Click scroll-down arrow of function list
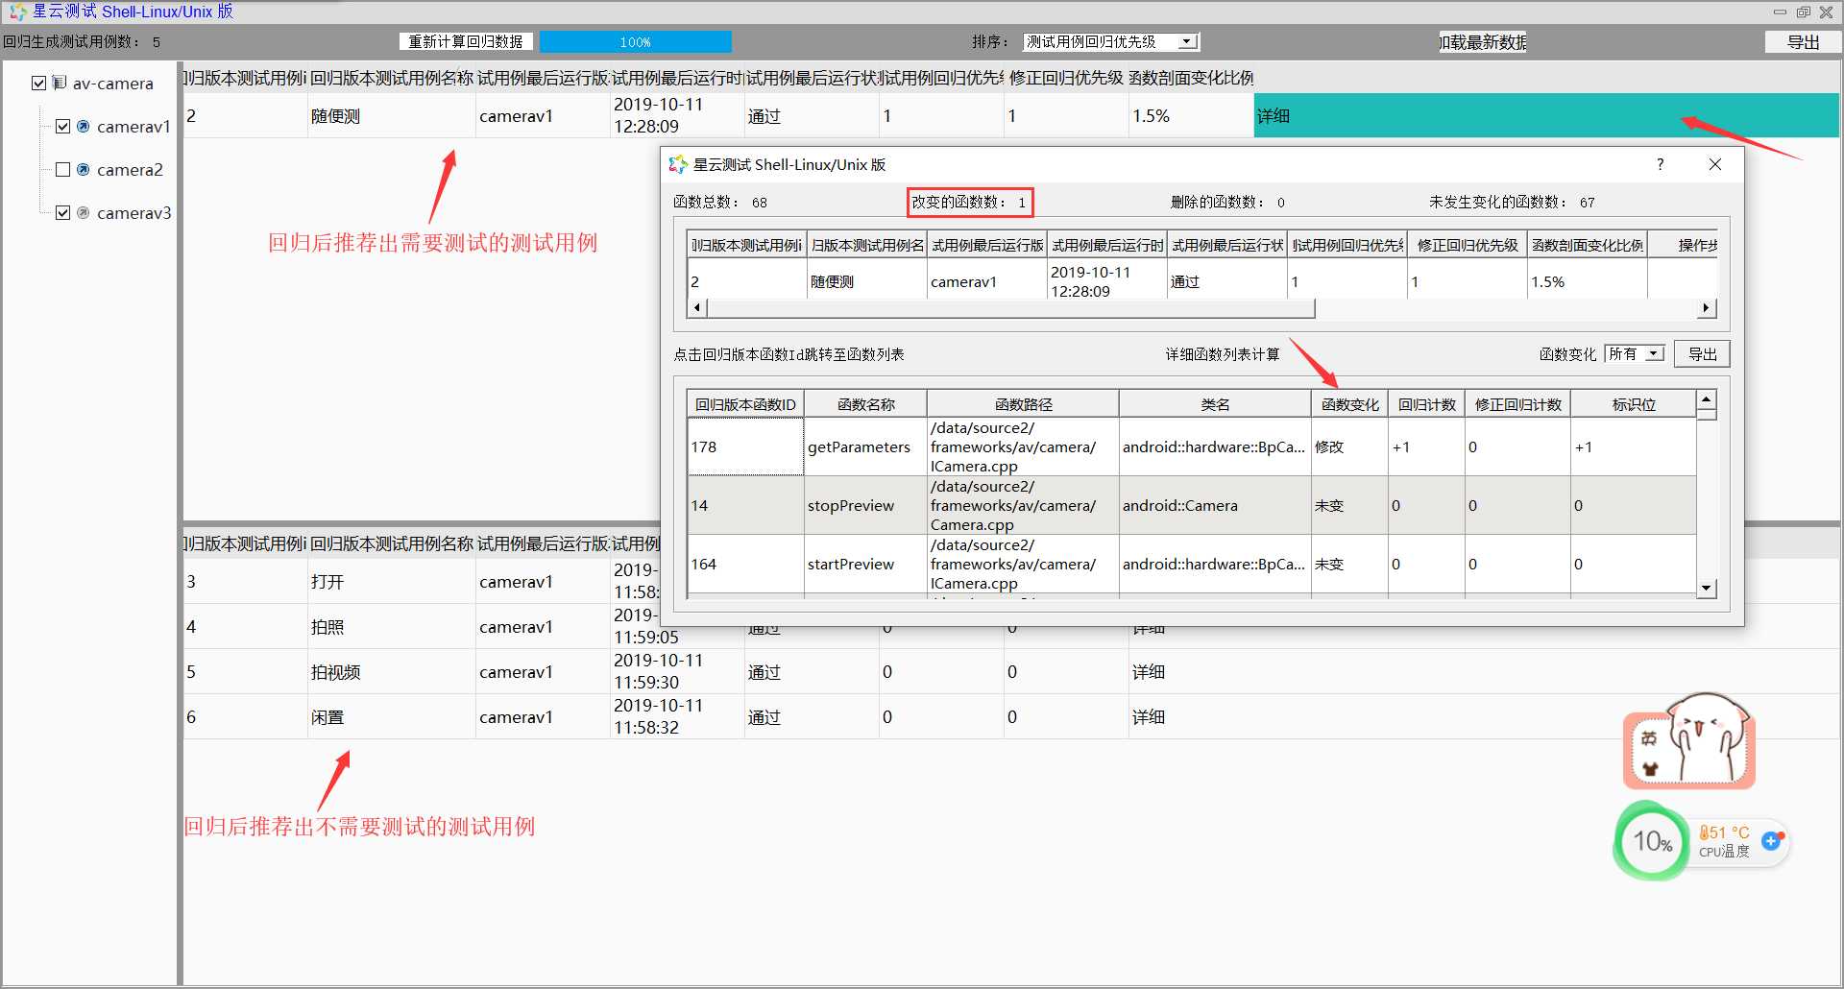 (x=1707, y=588)
